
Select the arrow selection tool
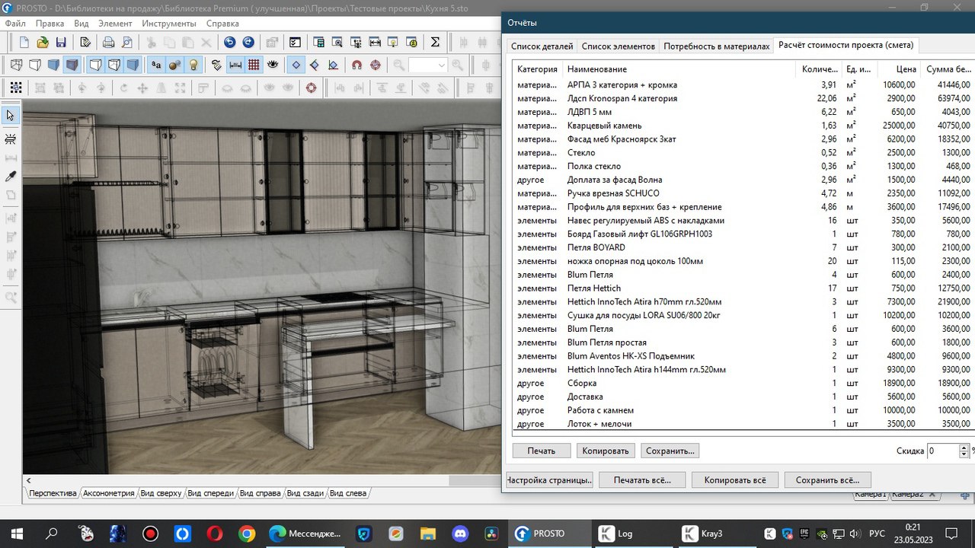[x=11, y=115]
